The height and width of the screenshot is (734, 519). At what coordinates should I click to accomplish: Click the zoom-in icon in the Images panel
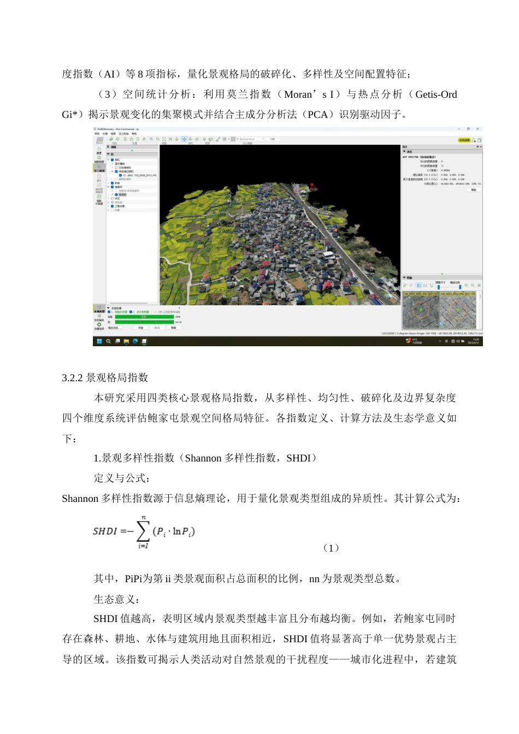[x=466, y=286]
